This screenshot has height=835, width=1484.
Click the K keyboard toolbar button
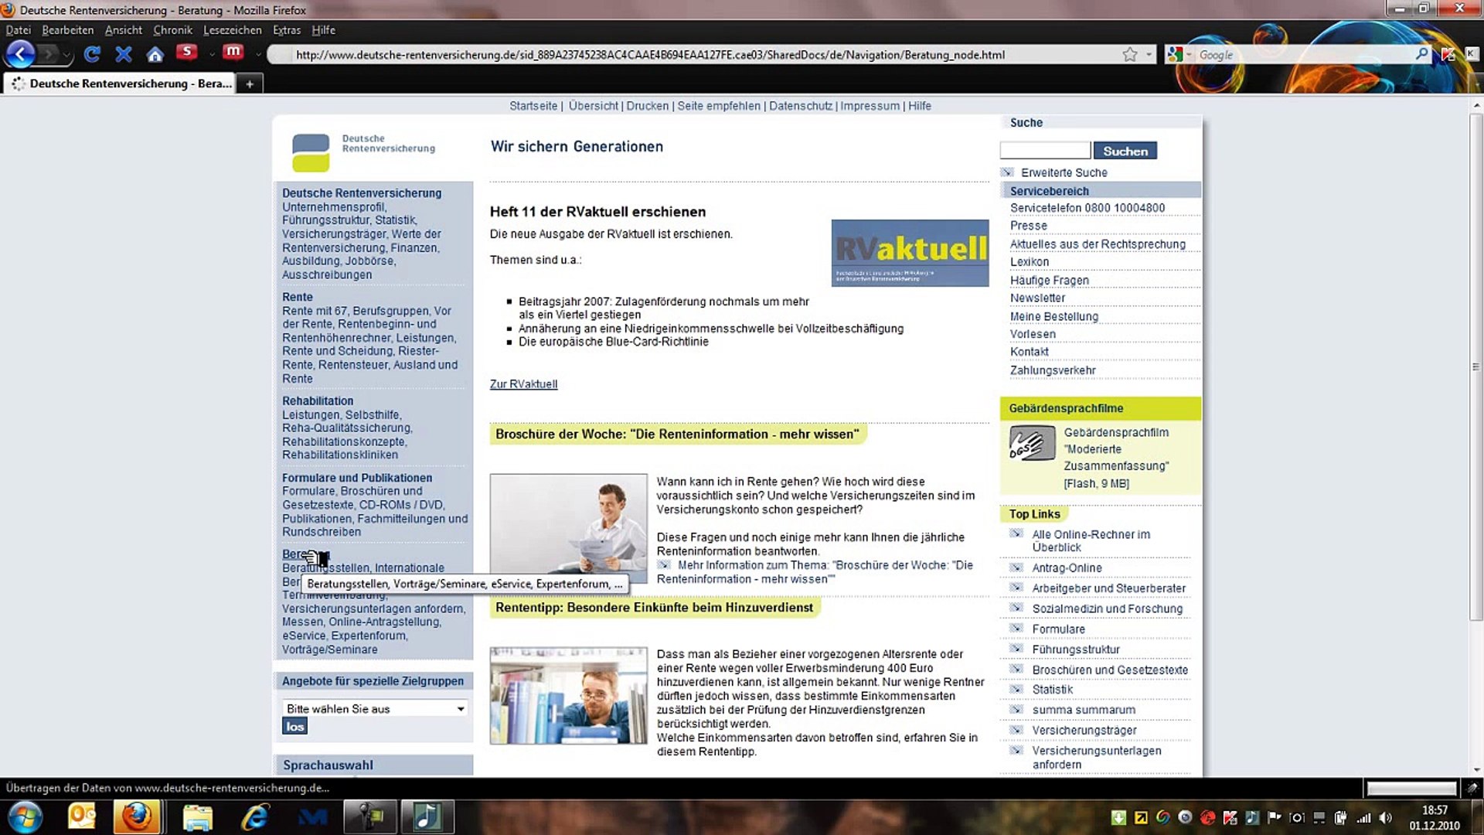1471,54
